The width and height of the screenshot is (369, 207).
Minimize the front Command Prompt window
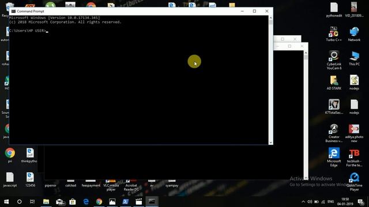point(242,11)
